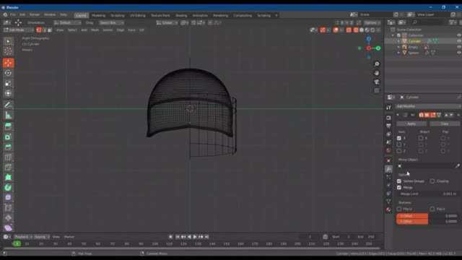
Task: Open the Edit Mode dropdown
Action: [x=19, y=30]
